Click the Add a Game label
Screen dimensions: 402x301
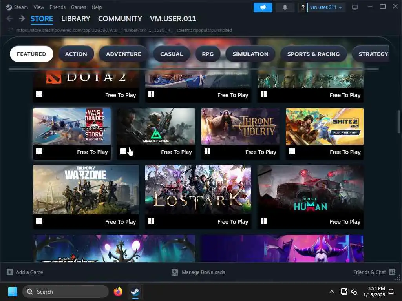pos(29,272)
